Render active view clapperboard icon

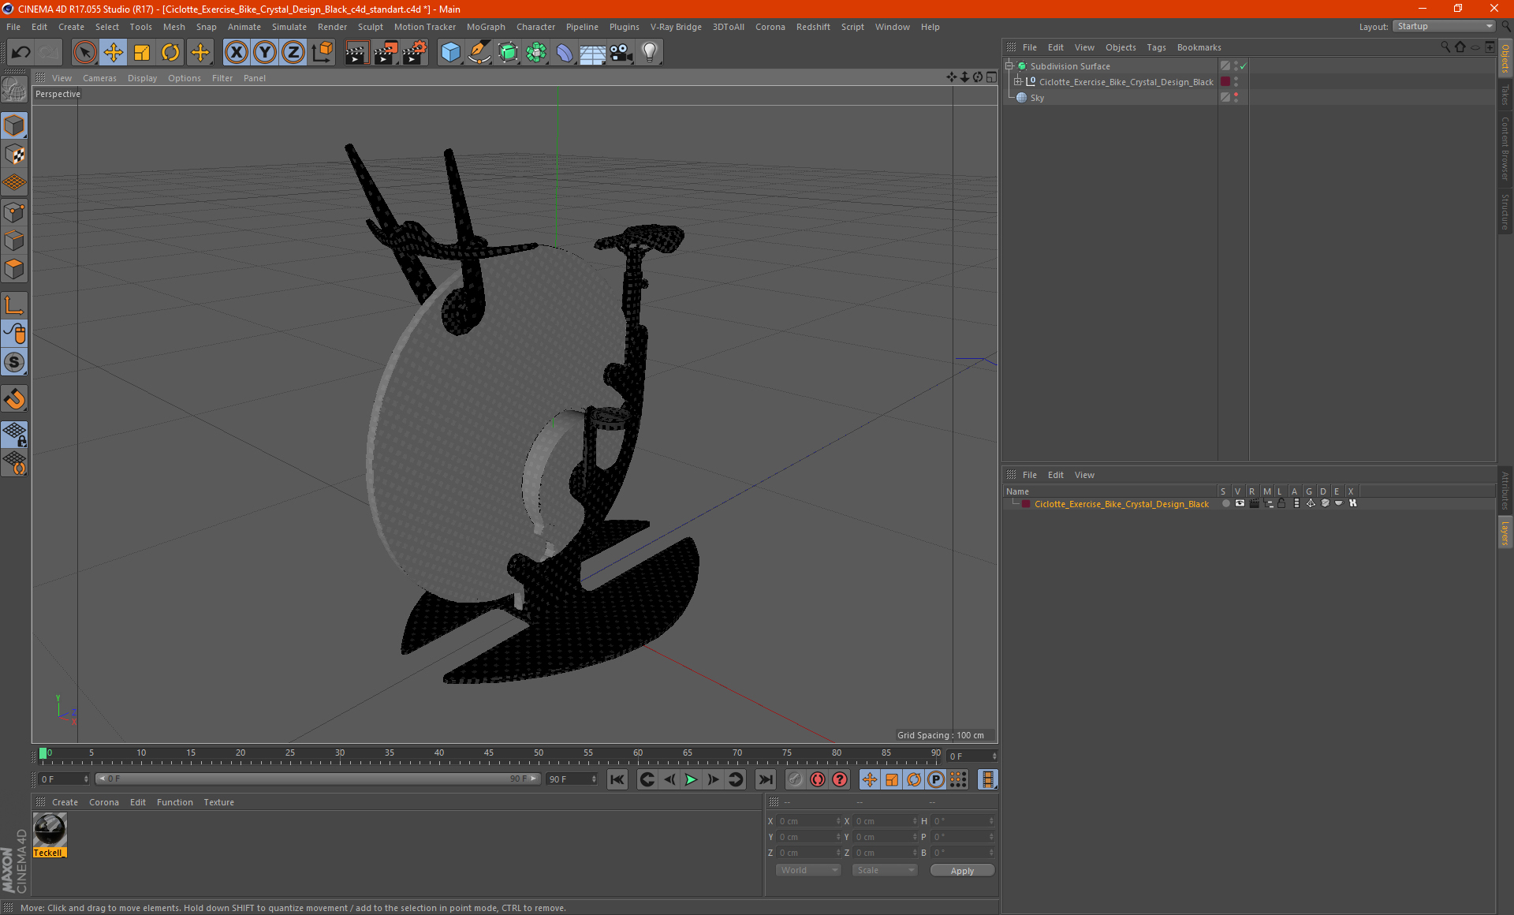356,53
